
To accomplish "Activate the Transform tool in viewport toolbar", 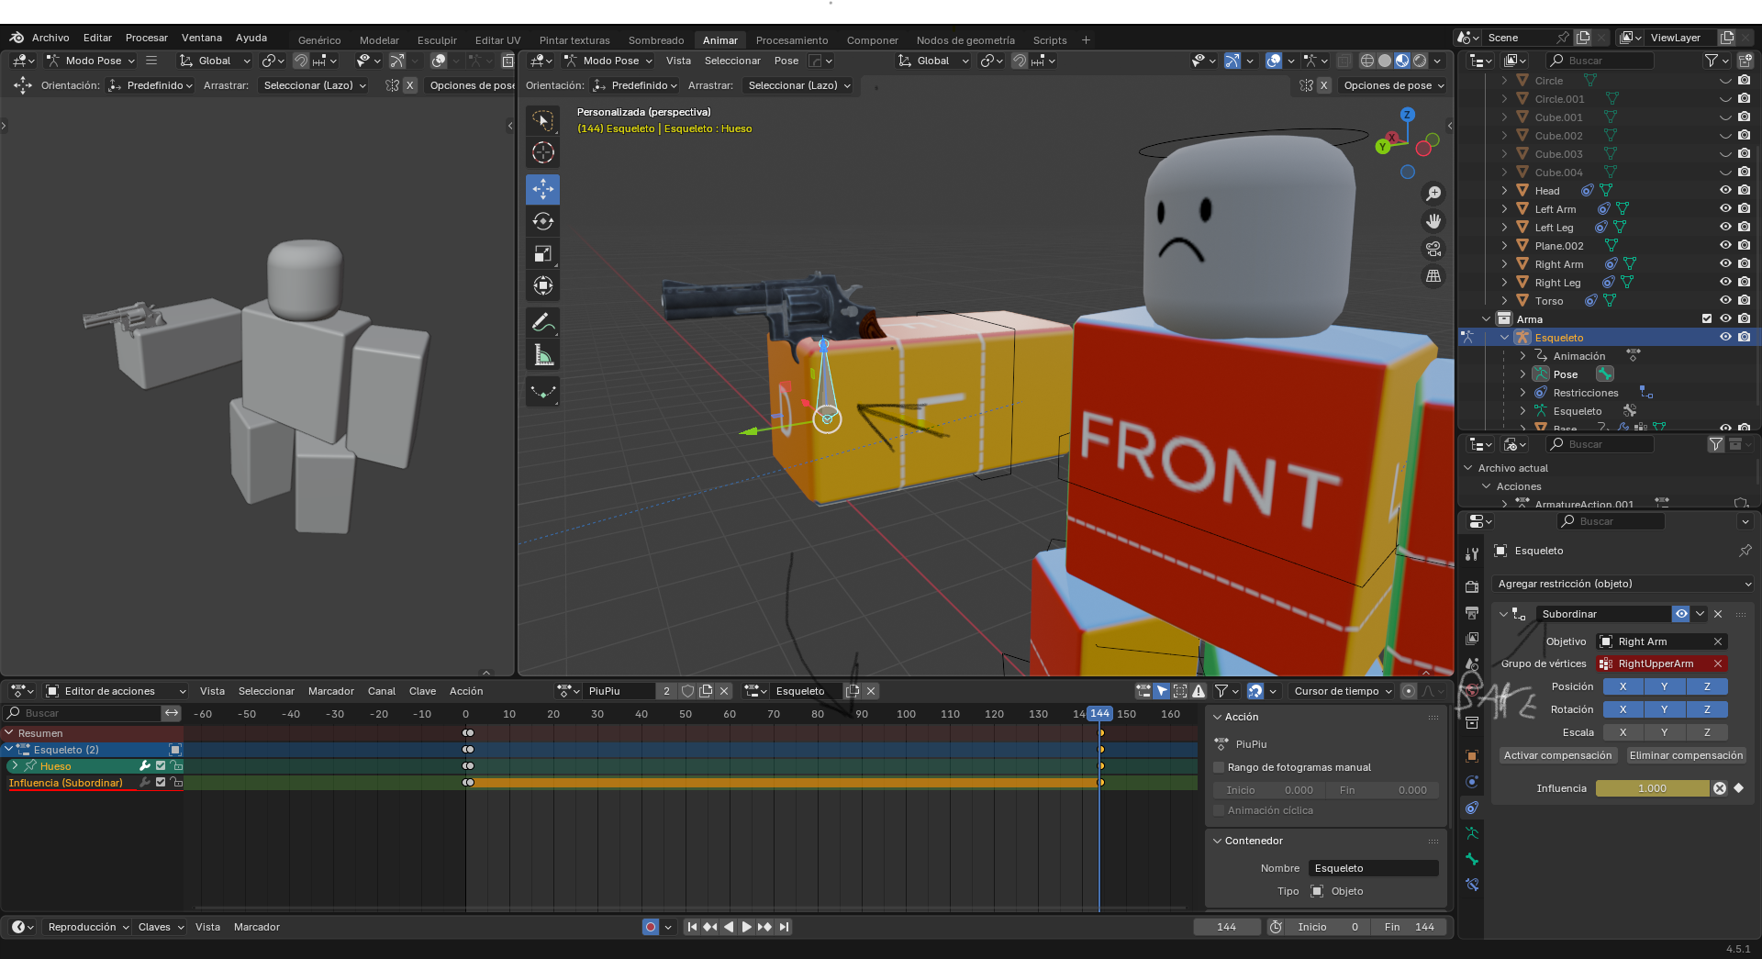I will (x=543, y=286).
